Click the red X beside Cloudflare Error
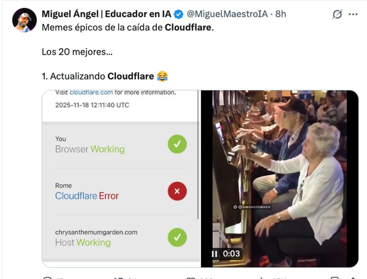Viewport: 367px width, 279px height. click(x=177, y=191)
